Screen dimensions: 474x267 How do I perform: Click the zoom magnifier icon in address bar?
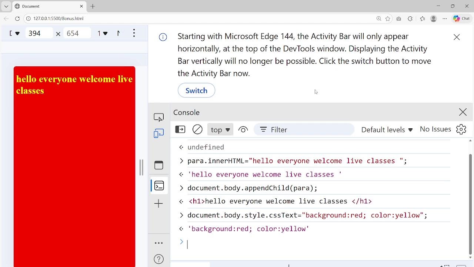click(x=378, y=19)
